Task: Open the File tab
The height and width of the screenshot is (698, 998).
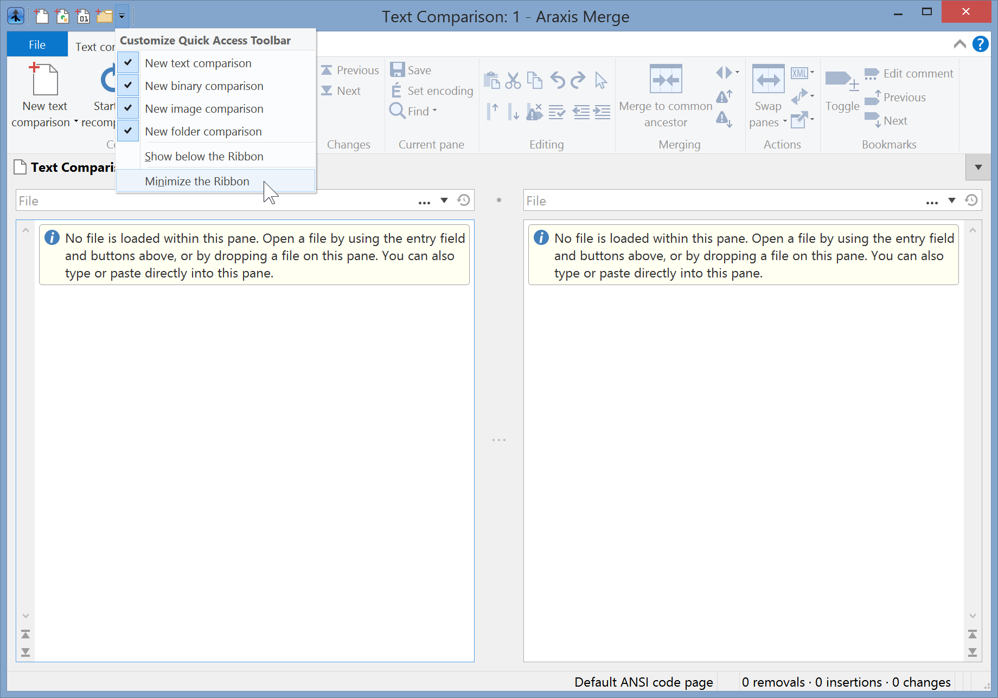Action: tap(37, 44)
